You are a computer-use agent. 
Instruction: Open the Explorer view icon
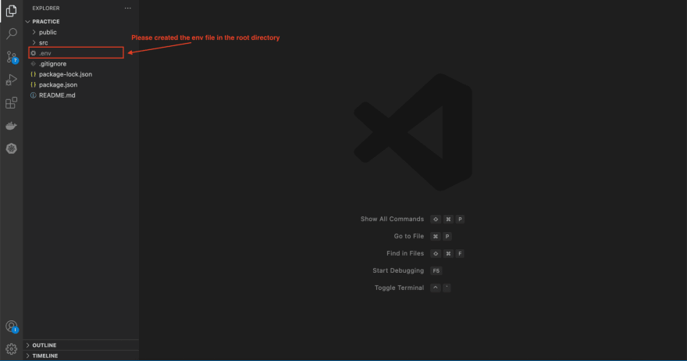point(12,11)
